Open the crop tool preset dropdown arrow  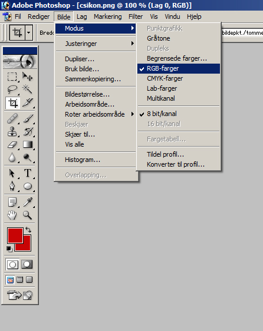point(29,32)
